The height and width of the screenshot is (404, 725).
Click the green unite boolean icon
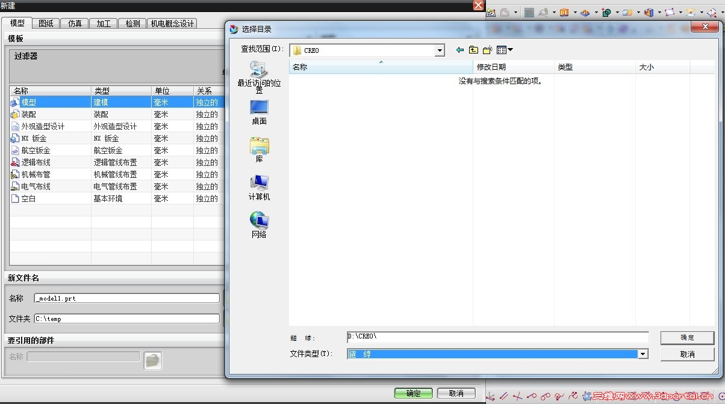[x=607, y=13]
